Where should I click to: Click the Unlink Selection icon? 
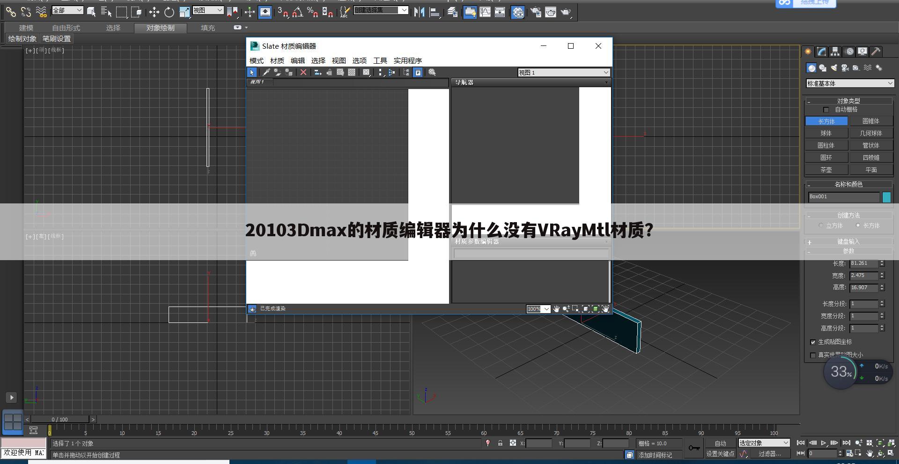(x=26, y=12)
